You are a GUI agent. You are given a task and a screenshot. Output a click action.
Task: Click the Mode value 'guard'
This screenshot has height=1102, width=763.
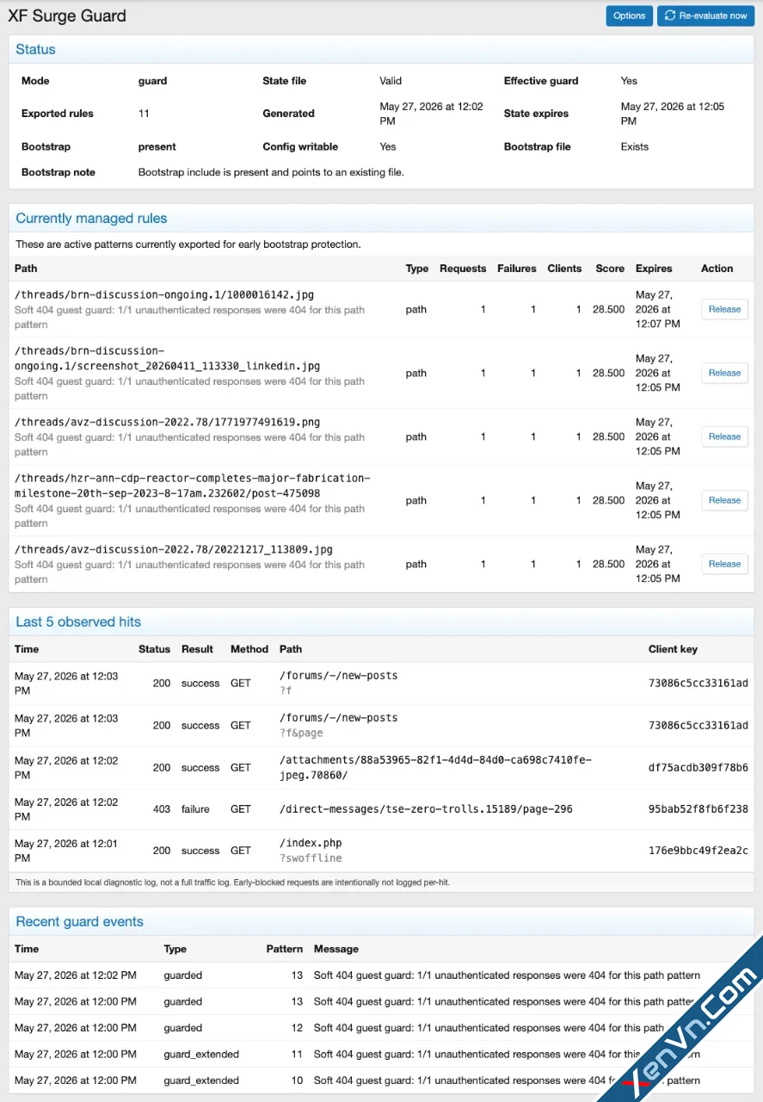pyautogui.click(x=152, y=81)
